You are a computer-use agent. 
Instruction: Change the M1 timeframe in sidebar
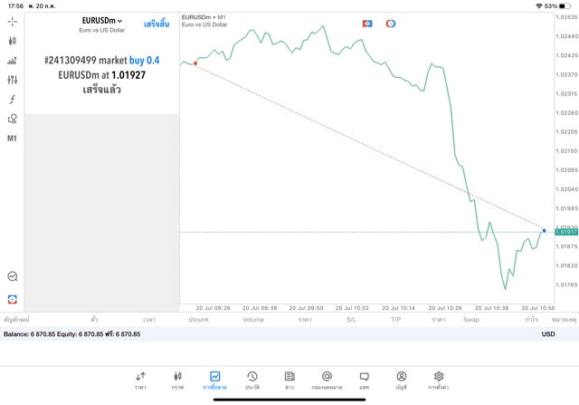pos(12,139)
